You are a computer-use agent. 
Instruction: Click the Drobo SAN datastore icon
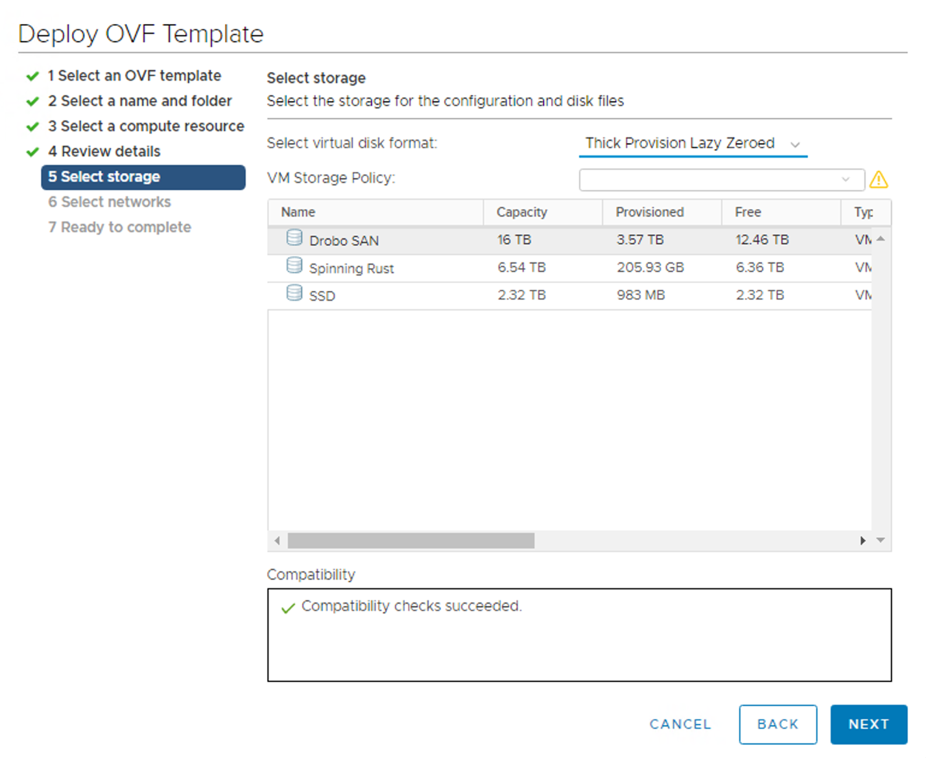point(294,238)
